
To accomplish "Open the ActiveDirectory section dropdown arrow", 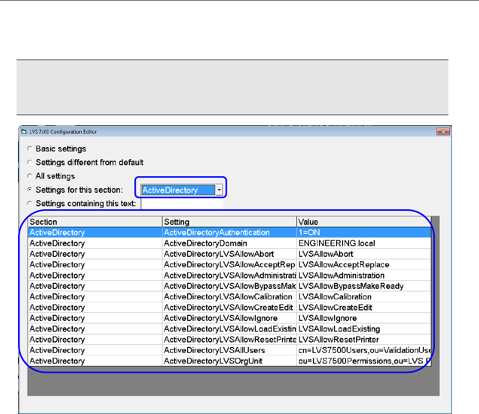I will pyautogui.click(x=219, y=190).
